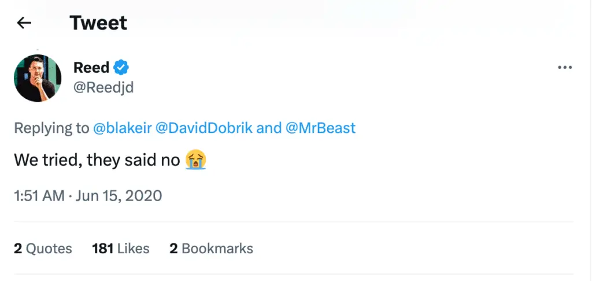This screenshot has width=592, height=281.
Task: Open the three-dot more options menu
Action: 565,68
